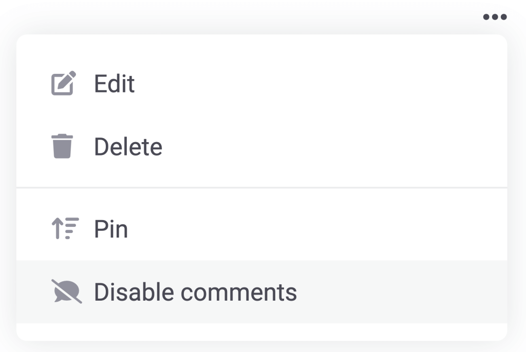This screenshot has height=352, width=526.
Task: Click the crossed-out speech bubble icon
Action: tap(66, 291)
